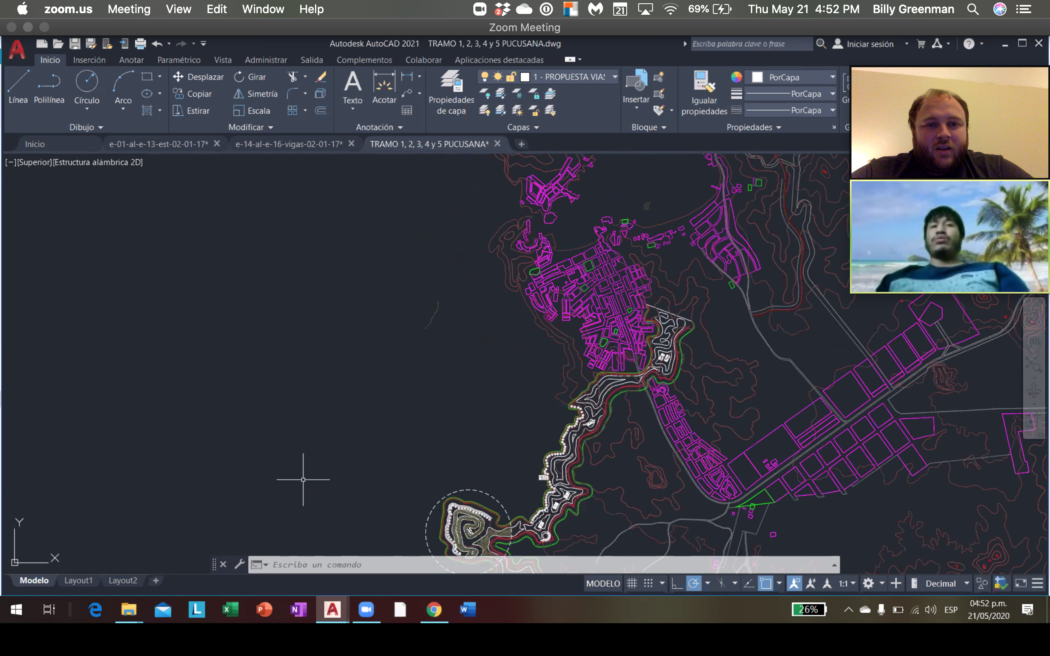The width and height of the screenshot is (1050, 656).
Task: Expand the Dibujo panel options
Action: click(87, 127)
